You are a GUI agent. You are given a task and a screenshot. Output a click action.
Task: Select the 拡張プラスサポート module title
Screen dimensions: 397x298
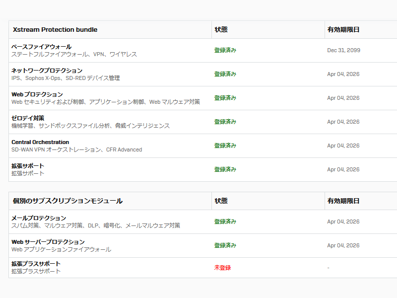pos(36,264)
